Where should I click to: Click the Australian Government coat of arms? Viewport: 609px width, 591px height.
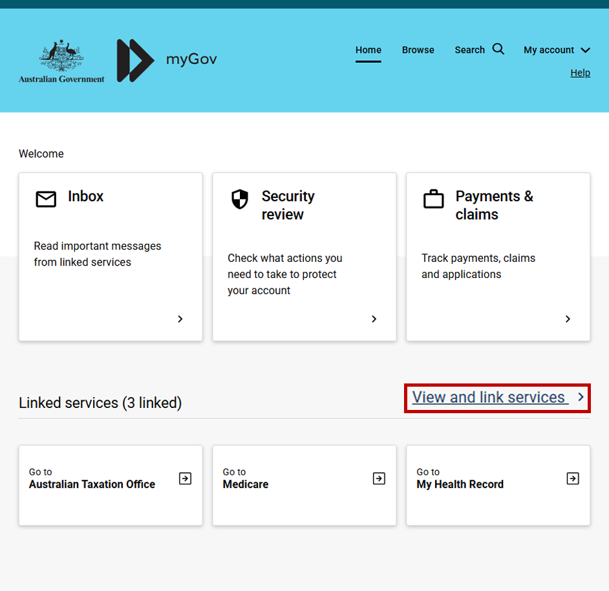61,60
